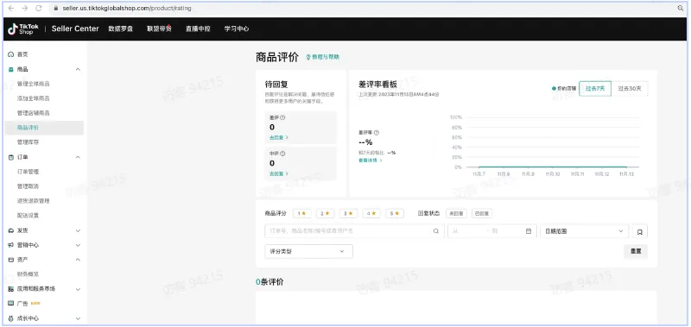This screenshot has height=327, width=691.
Task: Open the 评分类型 dropdown
Action: point(308,251)
